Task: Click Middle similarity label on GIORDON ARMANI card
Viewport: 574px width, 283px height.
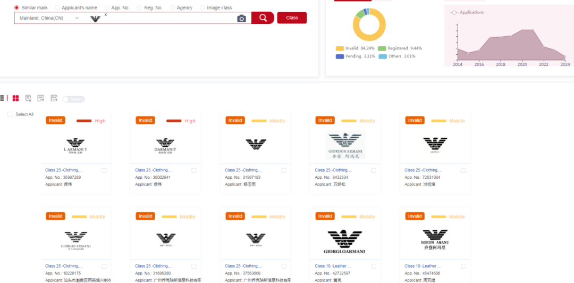Action: point(367,121)
